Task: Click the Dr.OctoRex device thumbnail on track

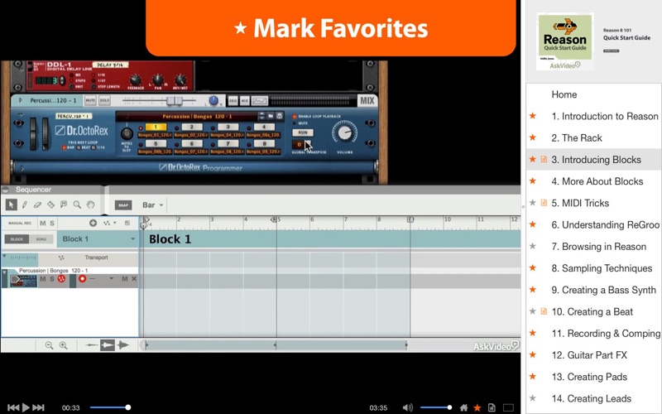Action: (x=23, y=281)
